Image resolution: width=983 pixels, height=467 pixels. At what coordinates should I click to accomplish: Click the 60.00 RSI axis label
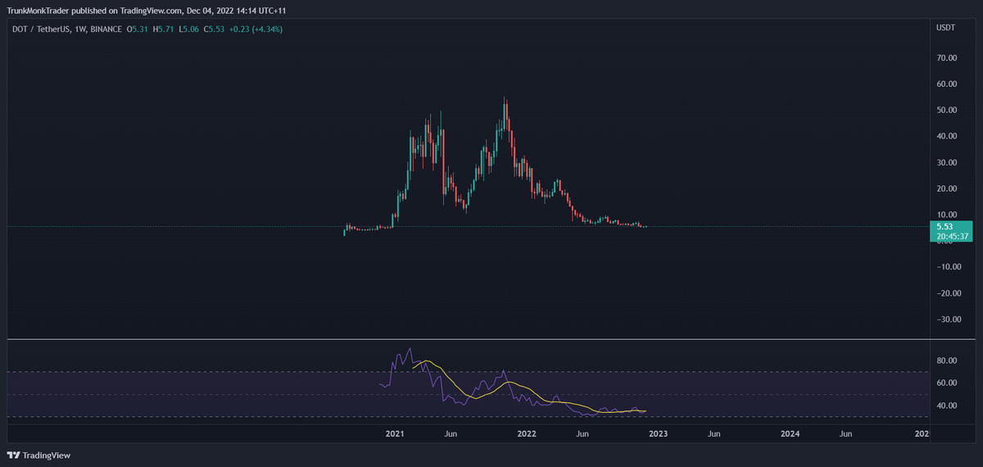(x=947, y=383)
